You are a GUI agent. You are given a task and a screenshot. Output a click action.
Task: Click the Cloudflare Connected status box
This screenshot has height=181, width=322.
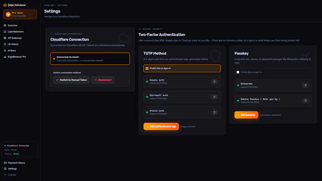click(x=20, y=150)
